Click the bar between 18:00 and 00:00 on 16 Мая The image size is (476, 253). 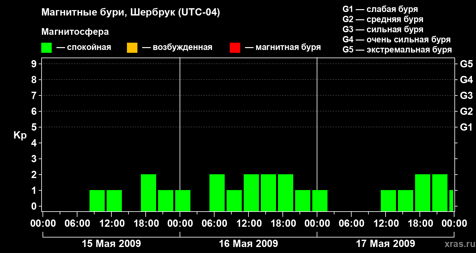(x=303, y=201)
